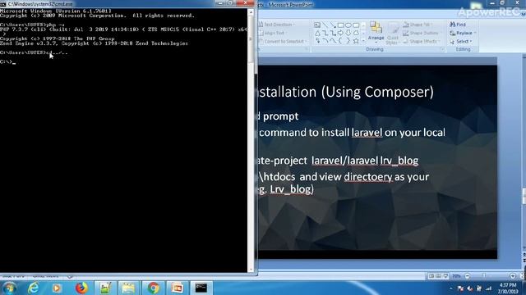526x295 pixels.
Task: Open the Text Direction dropdown
Action: (277, 25)
